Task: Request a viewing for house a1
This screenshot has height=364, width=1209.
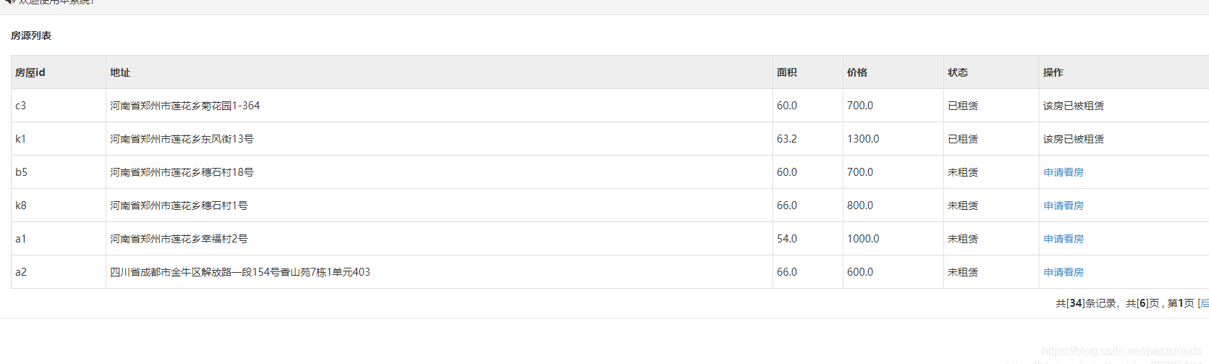Action: (x=1063, y=239)
